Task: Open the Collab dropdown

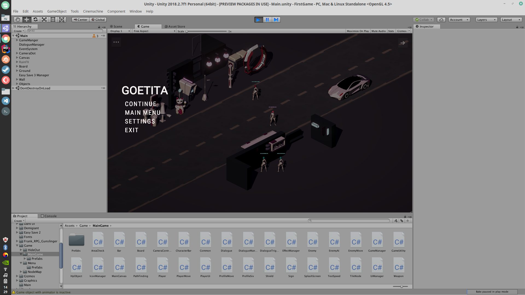Action: click(x=424, y=20)
